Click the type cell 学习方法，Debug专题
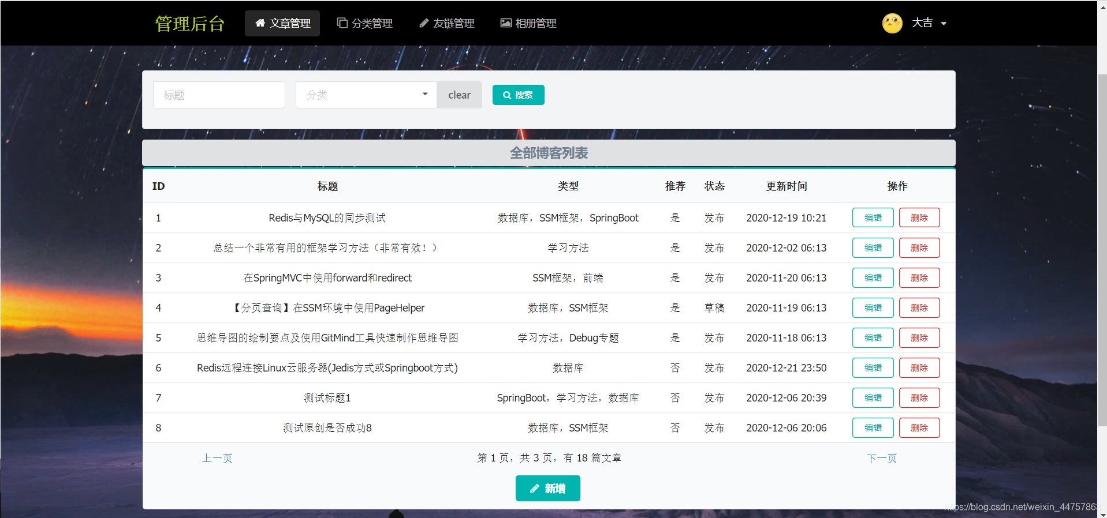 [568, 337]
